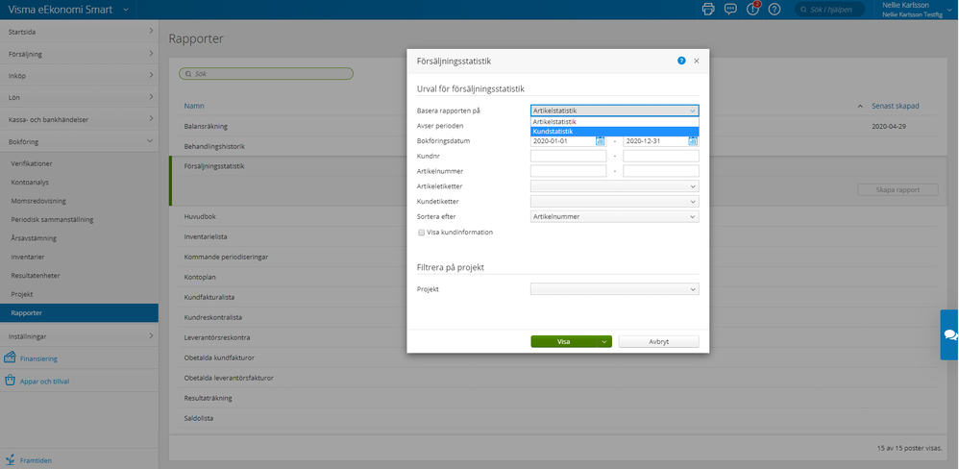Screen dimensions: 959x469
Task: Click the blue help icon in dialog
Action: pos(681,61)
